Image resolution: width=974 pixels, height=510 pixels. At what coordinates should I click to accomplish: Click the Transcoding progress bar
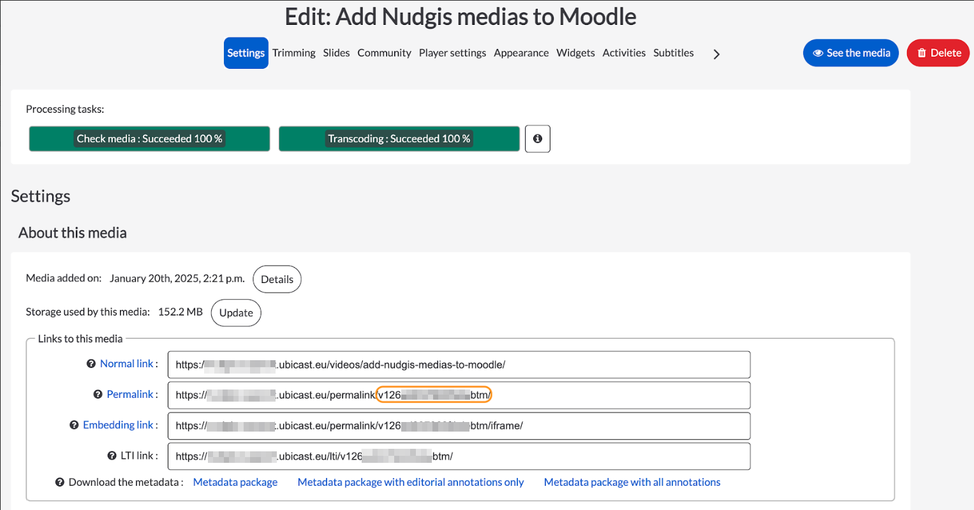399,138
